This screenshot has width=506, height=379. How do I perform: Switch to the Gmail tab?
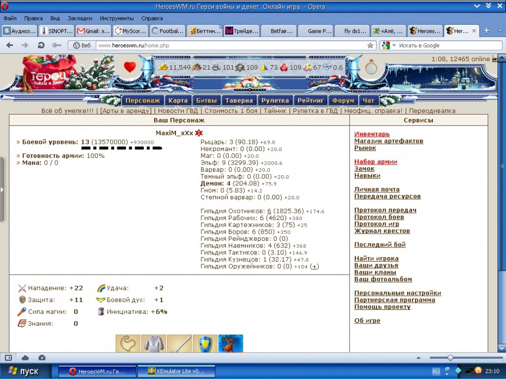pyautogui.click(x=93, y=31)
